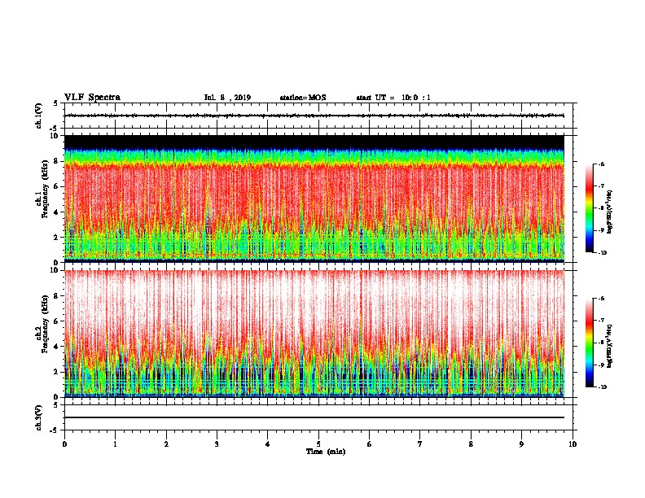Click the time axis tick label "5"
This screenshot has width=645, height=498.
pos(318,444)
